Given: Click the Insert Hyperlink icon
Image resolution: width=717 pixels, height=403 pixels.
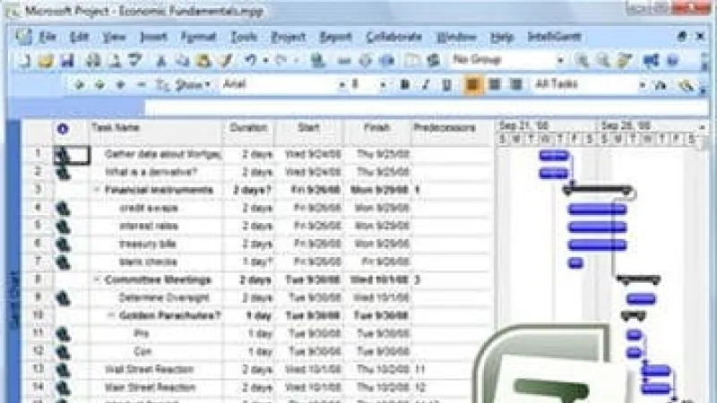Looking at the screenshot, I should [317, 60].
